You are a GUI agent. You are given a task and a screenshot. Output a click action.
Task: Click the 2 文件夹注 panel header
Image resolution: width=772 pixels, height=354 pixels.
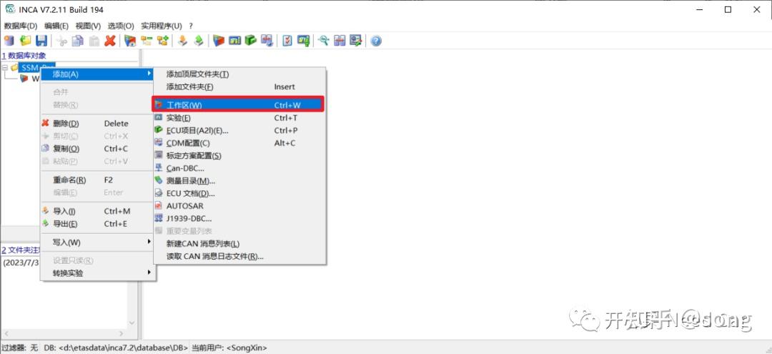click(21, 250)
